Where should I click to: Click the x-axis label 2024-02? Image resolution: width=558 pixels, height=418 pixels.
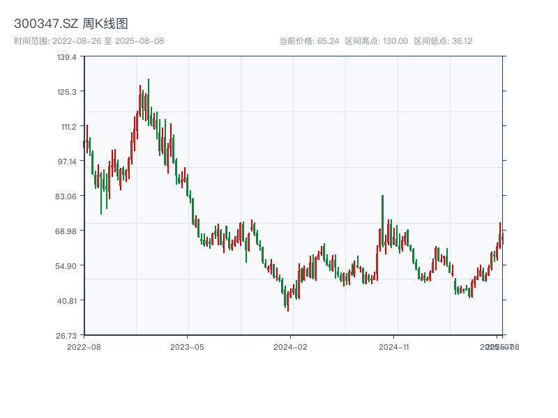point(290,347)
